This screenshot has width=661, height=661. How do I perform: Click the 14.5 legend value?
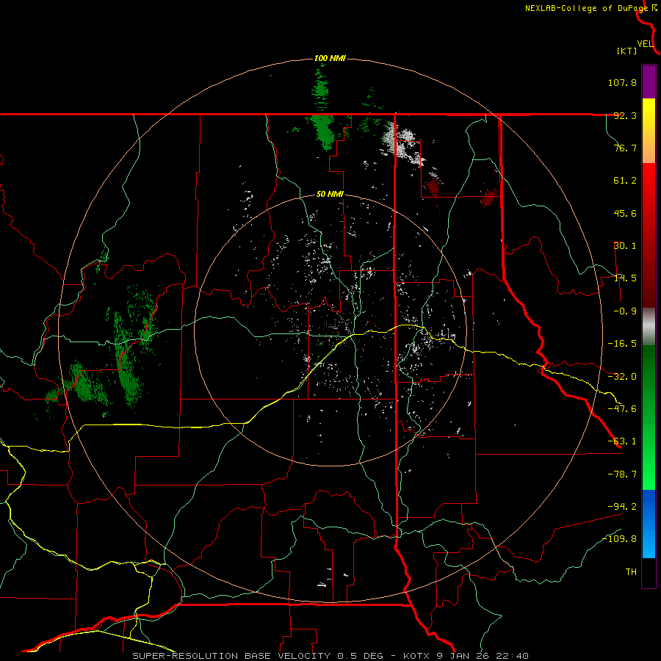pos(625,278)
